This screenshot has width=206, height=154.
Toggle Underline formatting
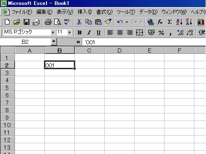pos(98,33)
